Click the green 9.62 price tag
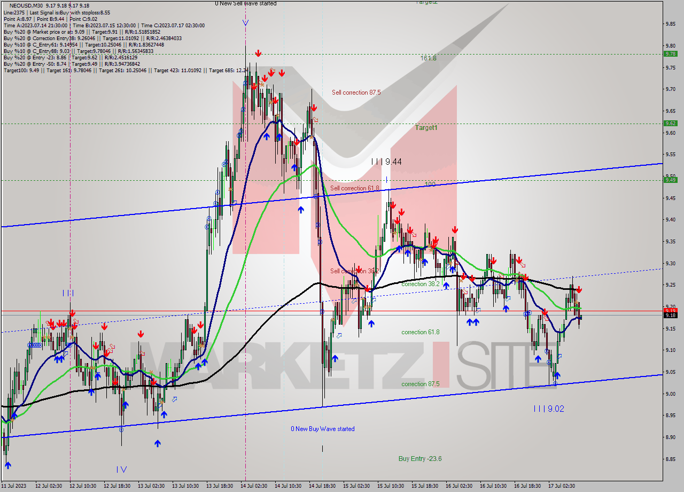684x492 pixels. (x=670, y=123)
